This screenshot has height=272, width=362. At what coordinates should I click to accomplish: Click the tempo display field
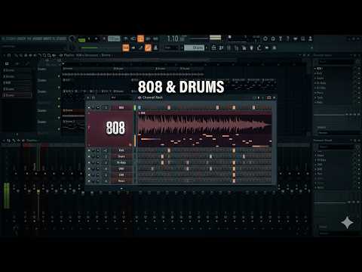point(114,39)
